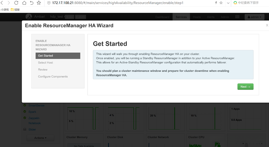Click the browser forward arrow
This screenshot has height=147, width=269.
[9, 3]
